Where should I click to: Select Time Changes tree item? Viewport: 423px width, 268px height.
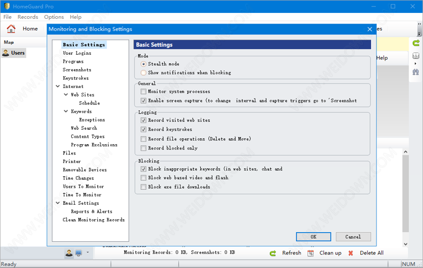78,178
